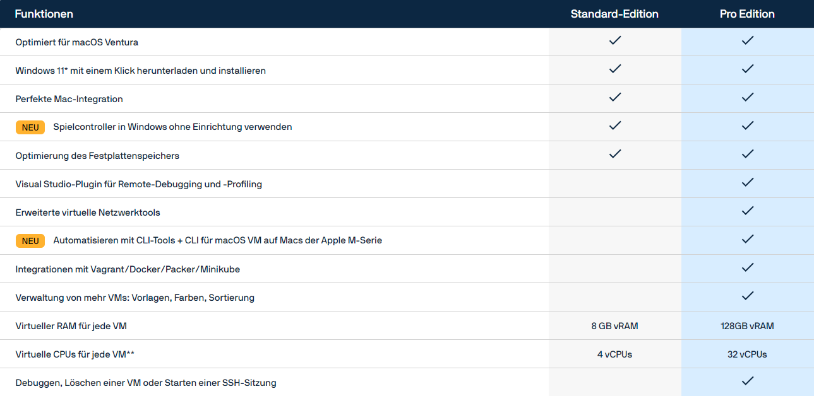The width and height of the screenshot is (814, 396).
Task: Click the Pro Edition checkmark for Visual Studio-Plugin
Action: 748,182
